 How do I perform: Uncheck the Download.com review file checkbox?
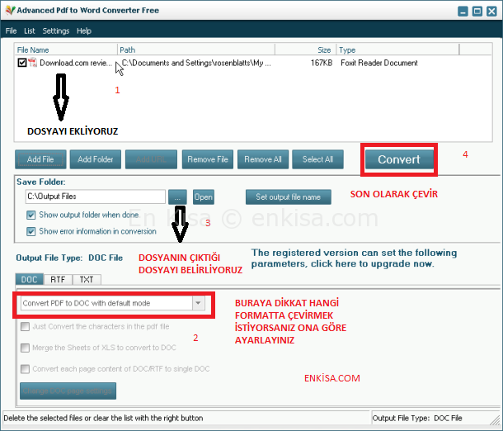[x=22, y=62]
